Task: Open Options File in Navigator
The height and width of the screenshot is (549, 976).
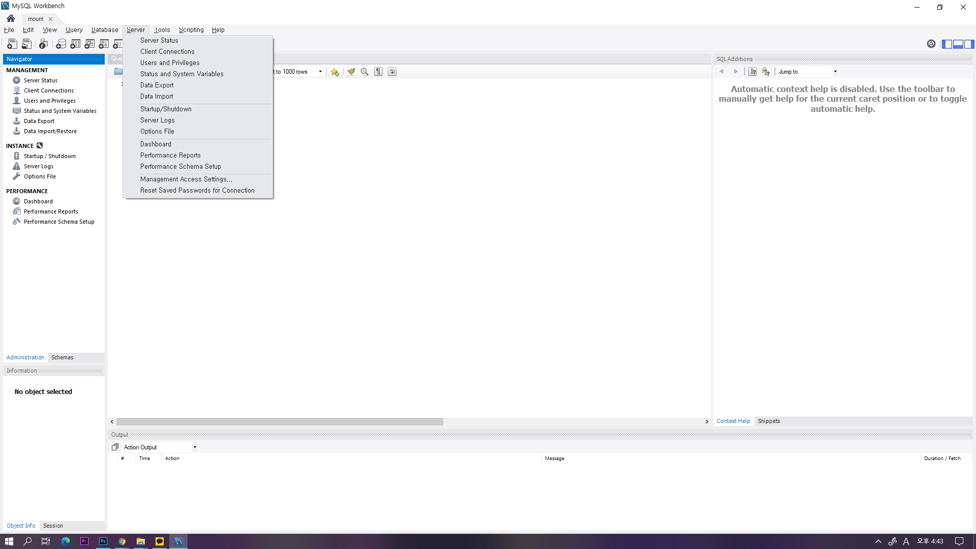Action: pos(40,176)
